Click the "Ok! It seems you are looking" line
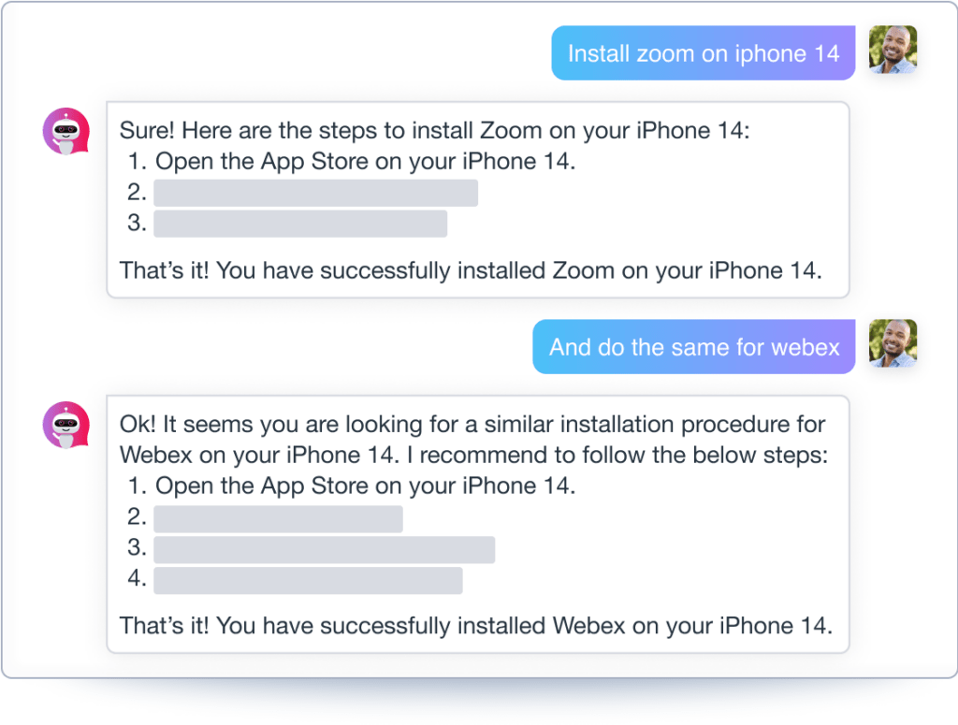 pos(472,424)
